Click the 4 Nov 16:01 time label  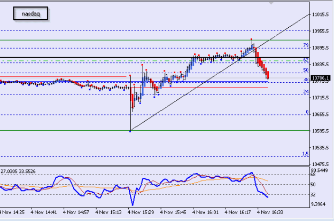pos(205,212)
